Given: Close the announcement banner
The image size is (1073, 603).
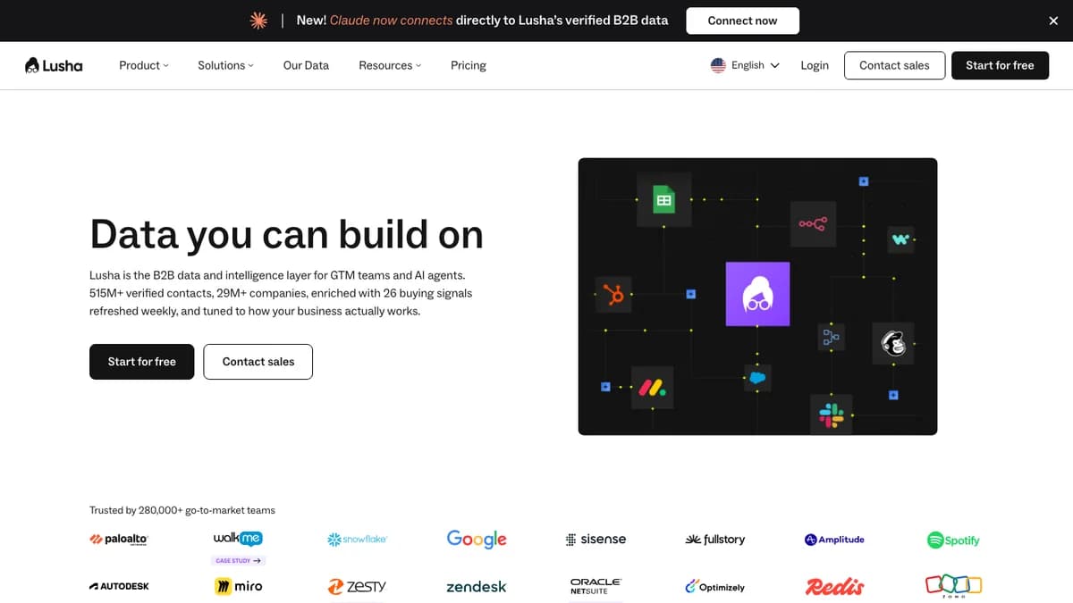Looking at the screenshot, I should pos(1053,21).
